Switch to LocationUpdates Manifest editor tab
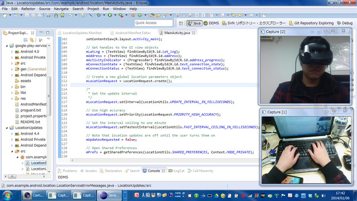Viewport: 357px width, 201px height. (x=80, y=33)
